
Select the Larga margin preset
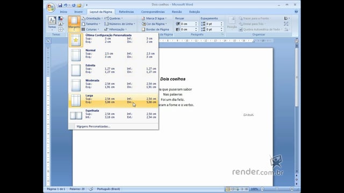113,100
